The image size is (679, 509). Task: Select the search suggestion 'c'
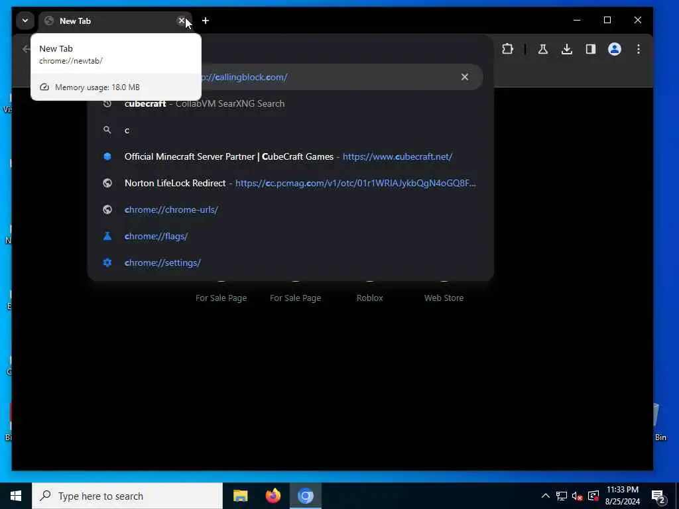290,131
